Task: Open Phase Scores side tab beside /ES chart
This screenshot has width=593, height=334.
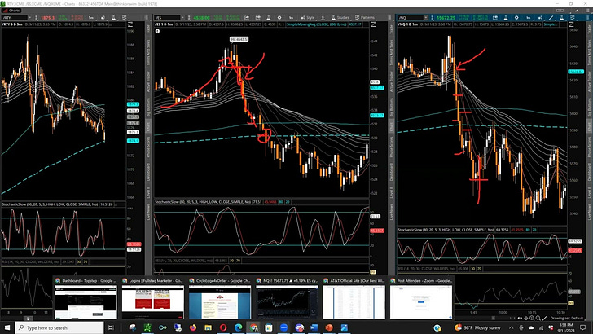Action: click(x=391, y=147)
